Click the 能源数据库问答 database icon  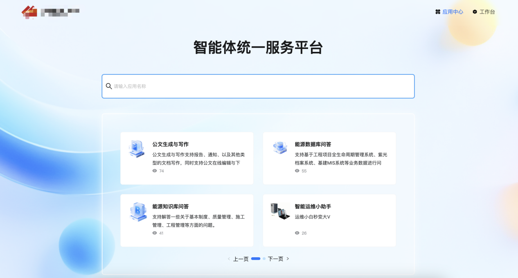(x=280, y=147)
